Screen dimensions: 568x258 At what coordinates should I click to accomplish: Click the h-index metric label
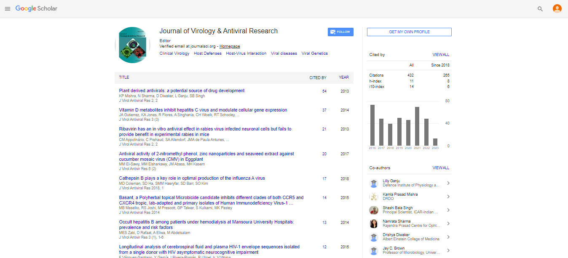click(375, 81)
